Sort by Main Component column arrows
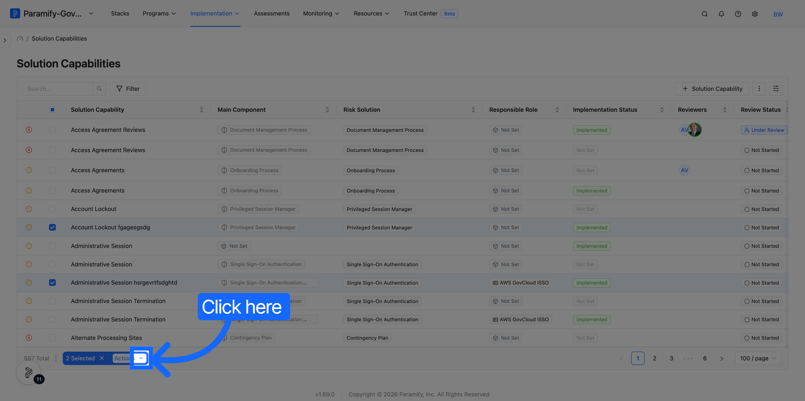 click(327, 110)
